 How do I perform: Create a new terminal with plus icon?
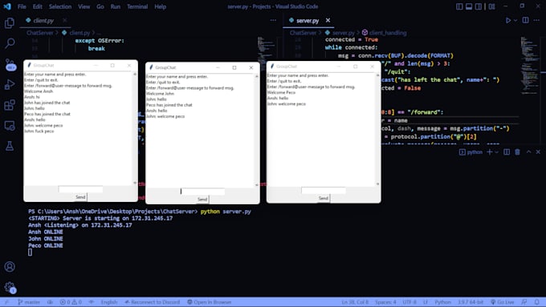490,152
